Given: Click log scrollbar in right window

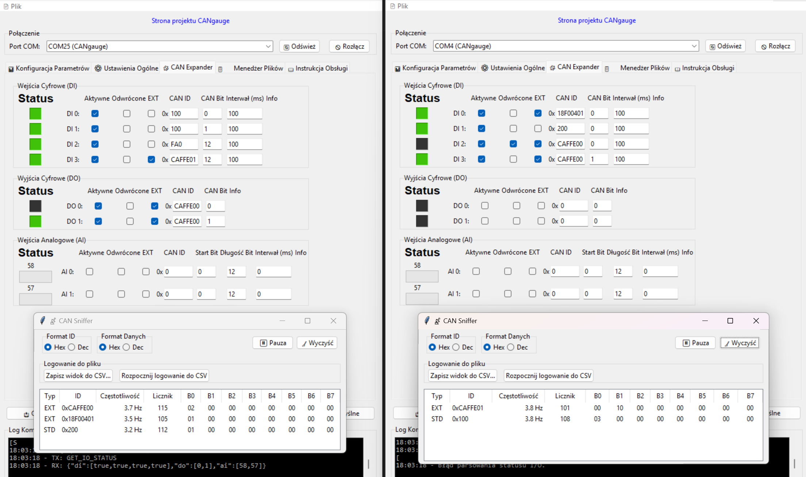Looking at the screenshot, I should [794, 463].
